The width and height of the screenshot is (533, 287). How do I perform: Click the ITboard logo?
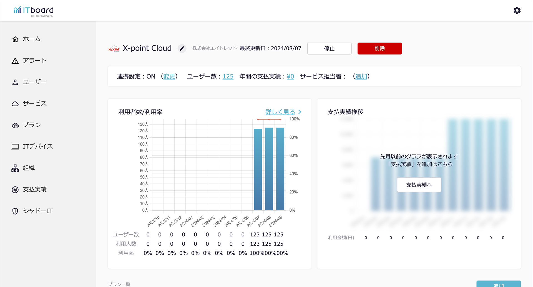click(x=34, y=11)
